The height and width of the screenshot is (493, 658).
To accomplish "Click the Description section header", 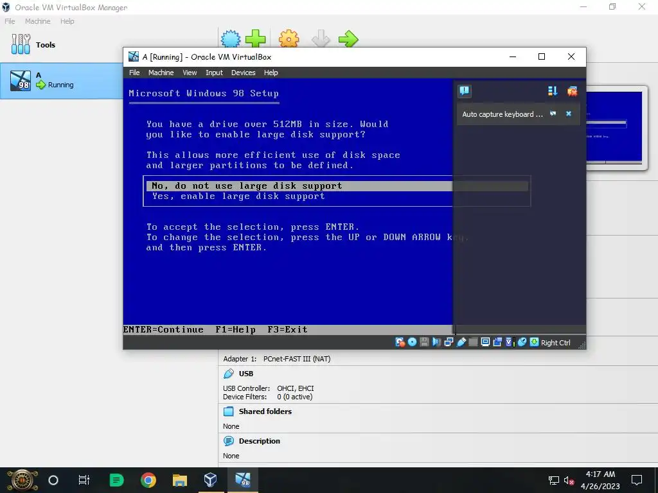I will pos(260,441).
